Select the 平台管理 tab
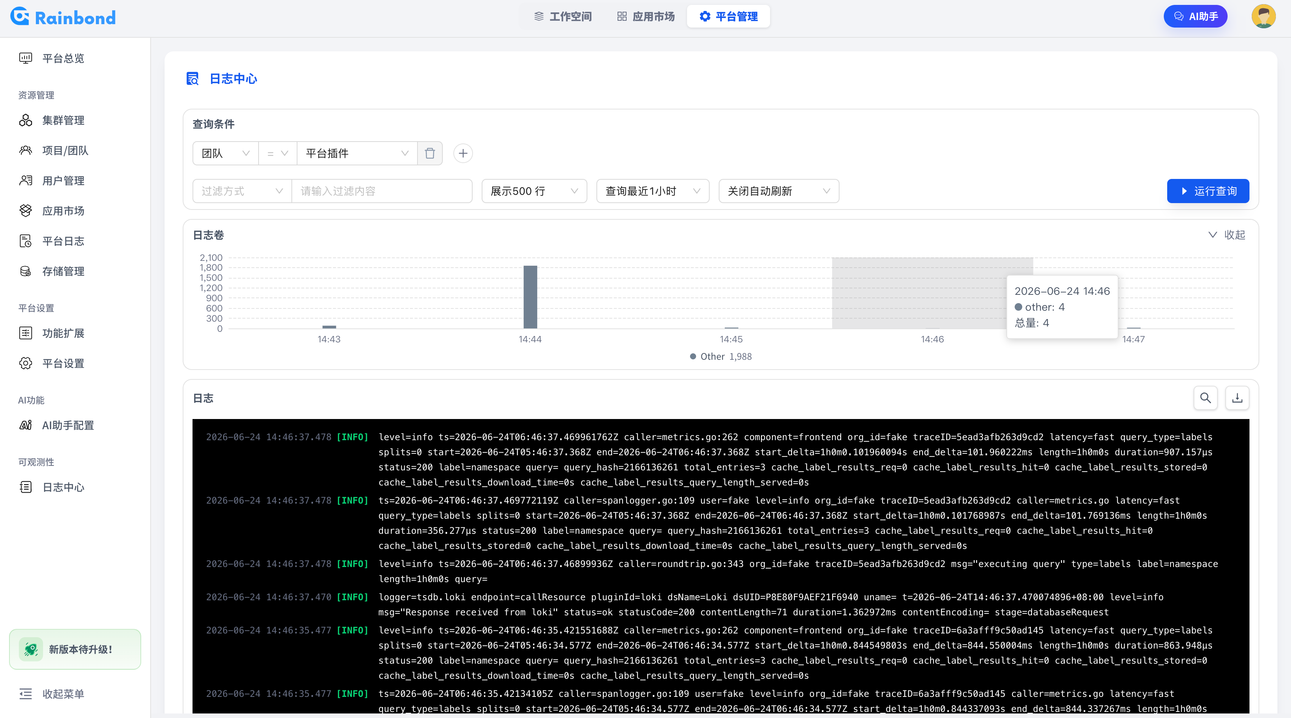The image size is (1291, 718). point(728,17)
